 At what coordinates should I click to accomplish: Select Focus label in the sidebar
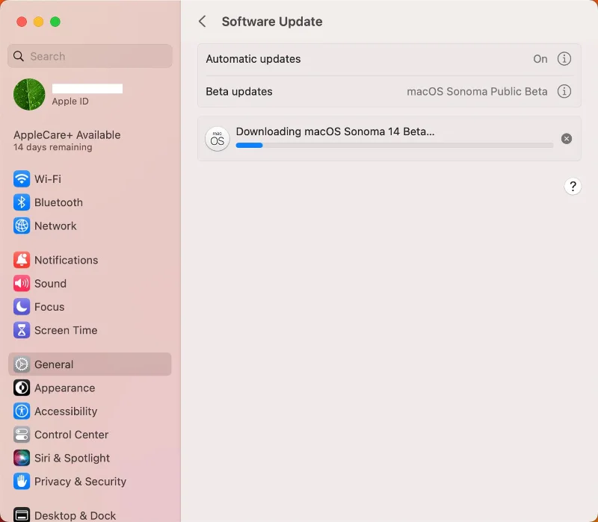(49, 307)
